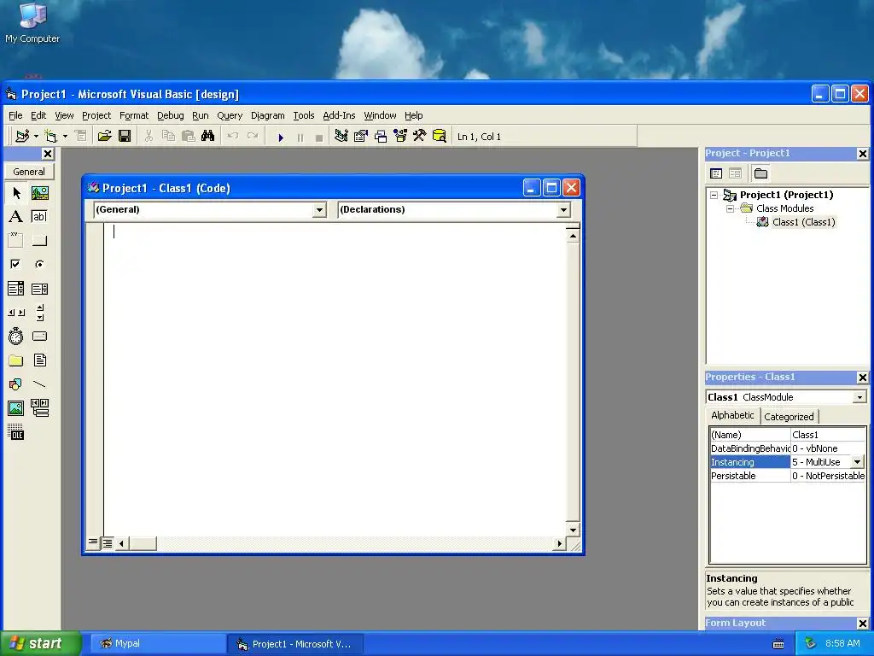
Task: Select the OptionButton control in the toolbox
Action: click(39, 265)
